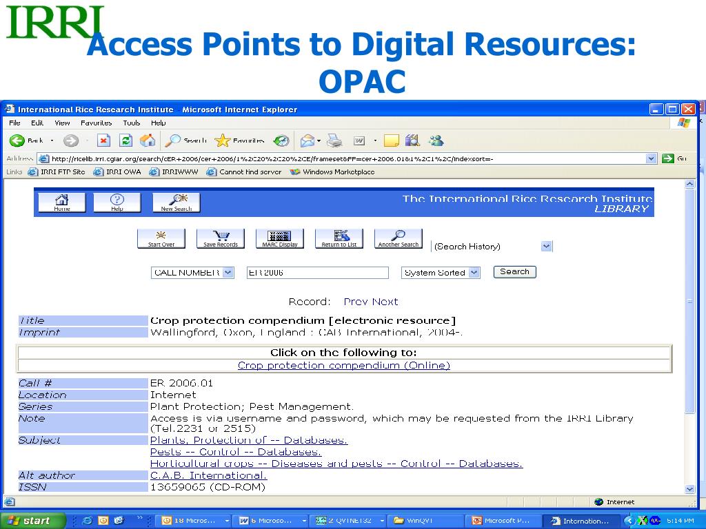Go to the Prev record link

356,302
